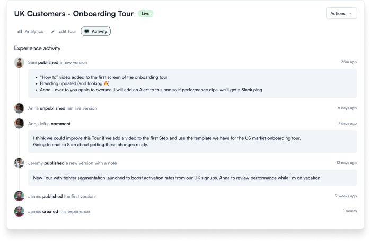Switch to the Analytics tab
The height and width of the screenshot is (242, 371).
[x=30, y=31]
